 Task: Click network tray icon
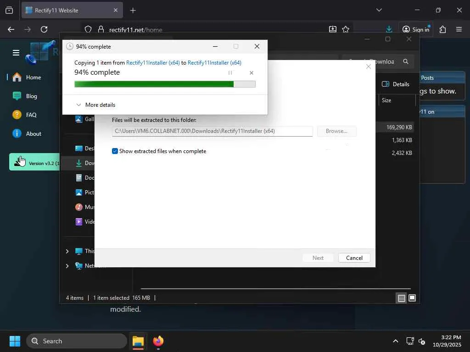(x=410, y=341)
